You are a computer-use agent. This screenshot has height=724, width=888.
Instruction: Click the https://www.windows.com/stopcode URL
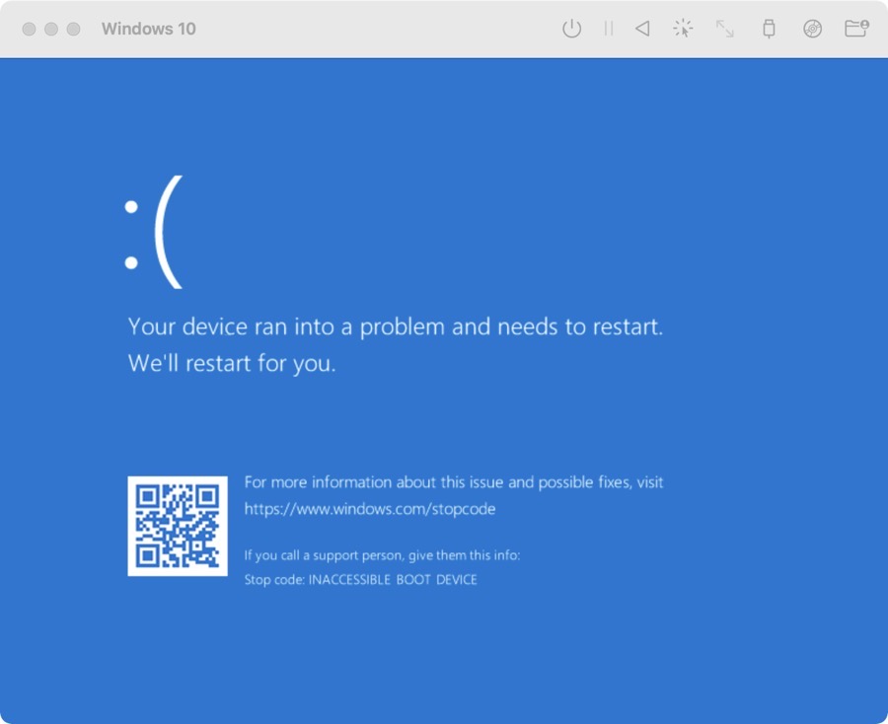click(x=370, y=509)
